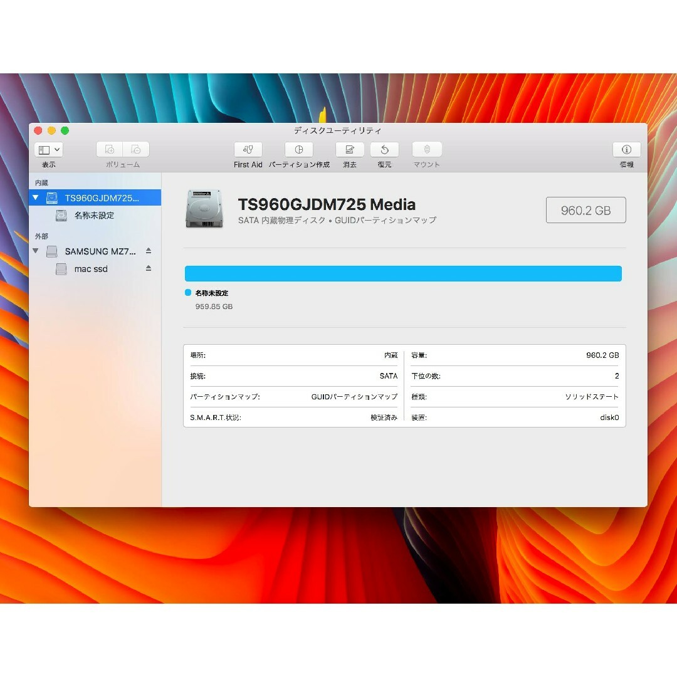Click the 場所 value 内蔵
Viewport: 677px width, 677px height.
pyautogui.click(x=391, y=355)
